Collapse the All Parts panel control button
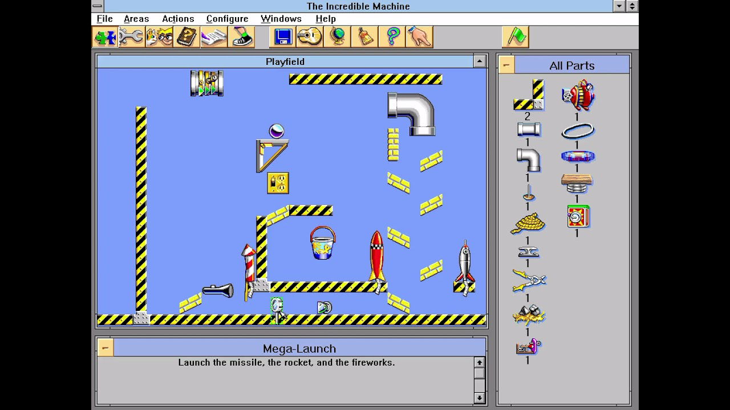This screenshot has width=730, height=410. pos(506,65)
